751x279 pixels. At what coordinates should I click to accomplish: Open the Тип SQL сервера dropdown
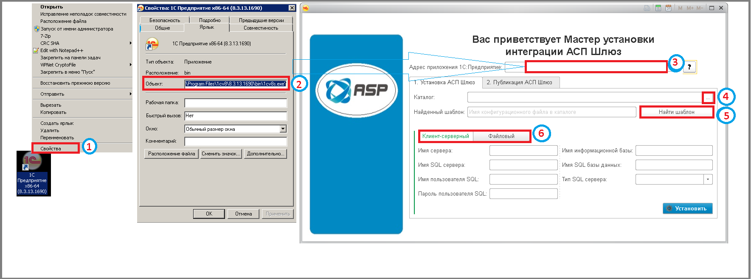click(x=708, y=180)
